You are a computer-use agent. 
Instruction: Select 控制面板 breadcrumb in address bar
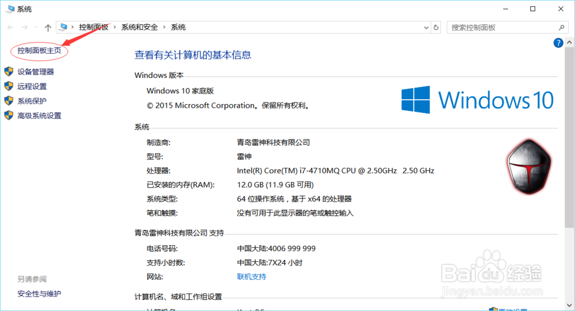coord(94,27)
